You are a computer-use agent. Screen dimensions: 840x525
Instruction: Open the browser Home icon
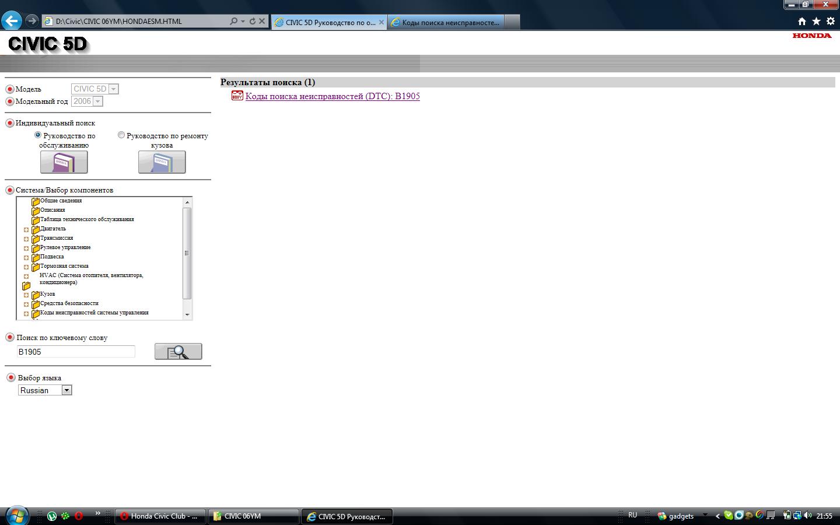(802, 21)
